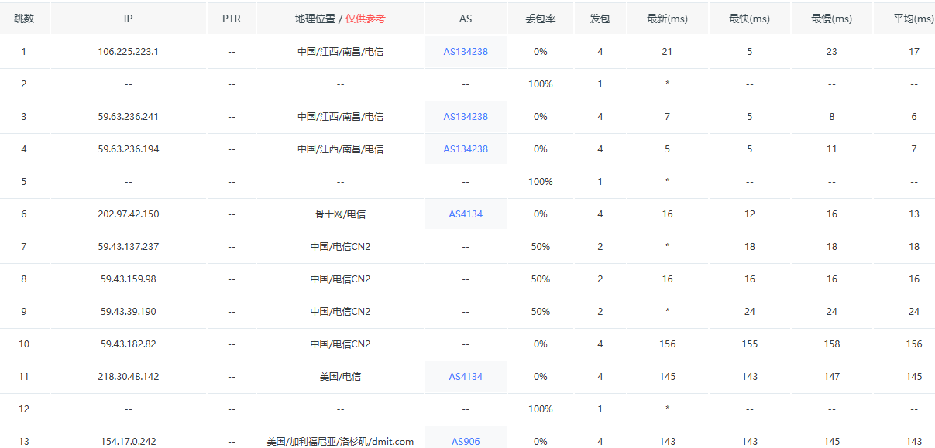Click location 美国/电信 in hop 11
Screen dimensions: 935x448
[x=341, y=377]
